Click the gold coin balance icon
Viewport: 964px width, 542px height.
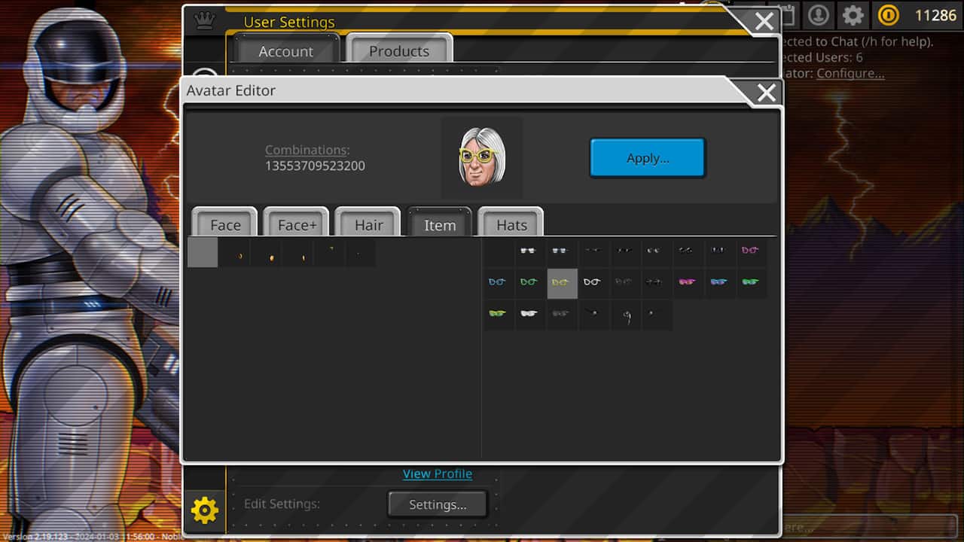coord(889,15)
